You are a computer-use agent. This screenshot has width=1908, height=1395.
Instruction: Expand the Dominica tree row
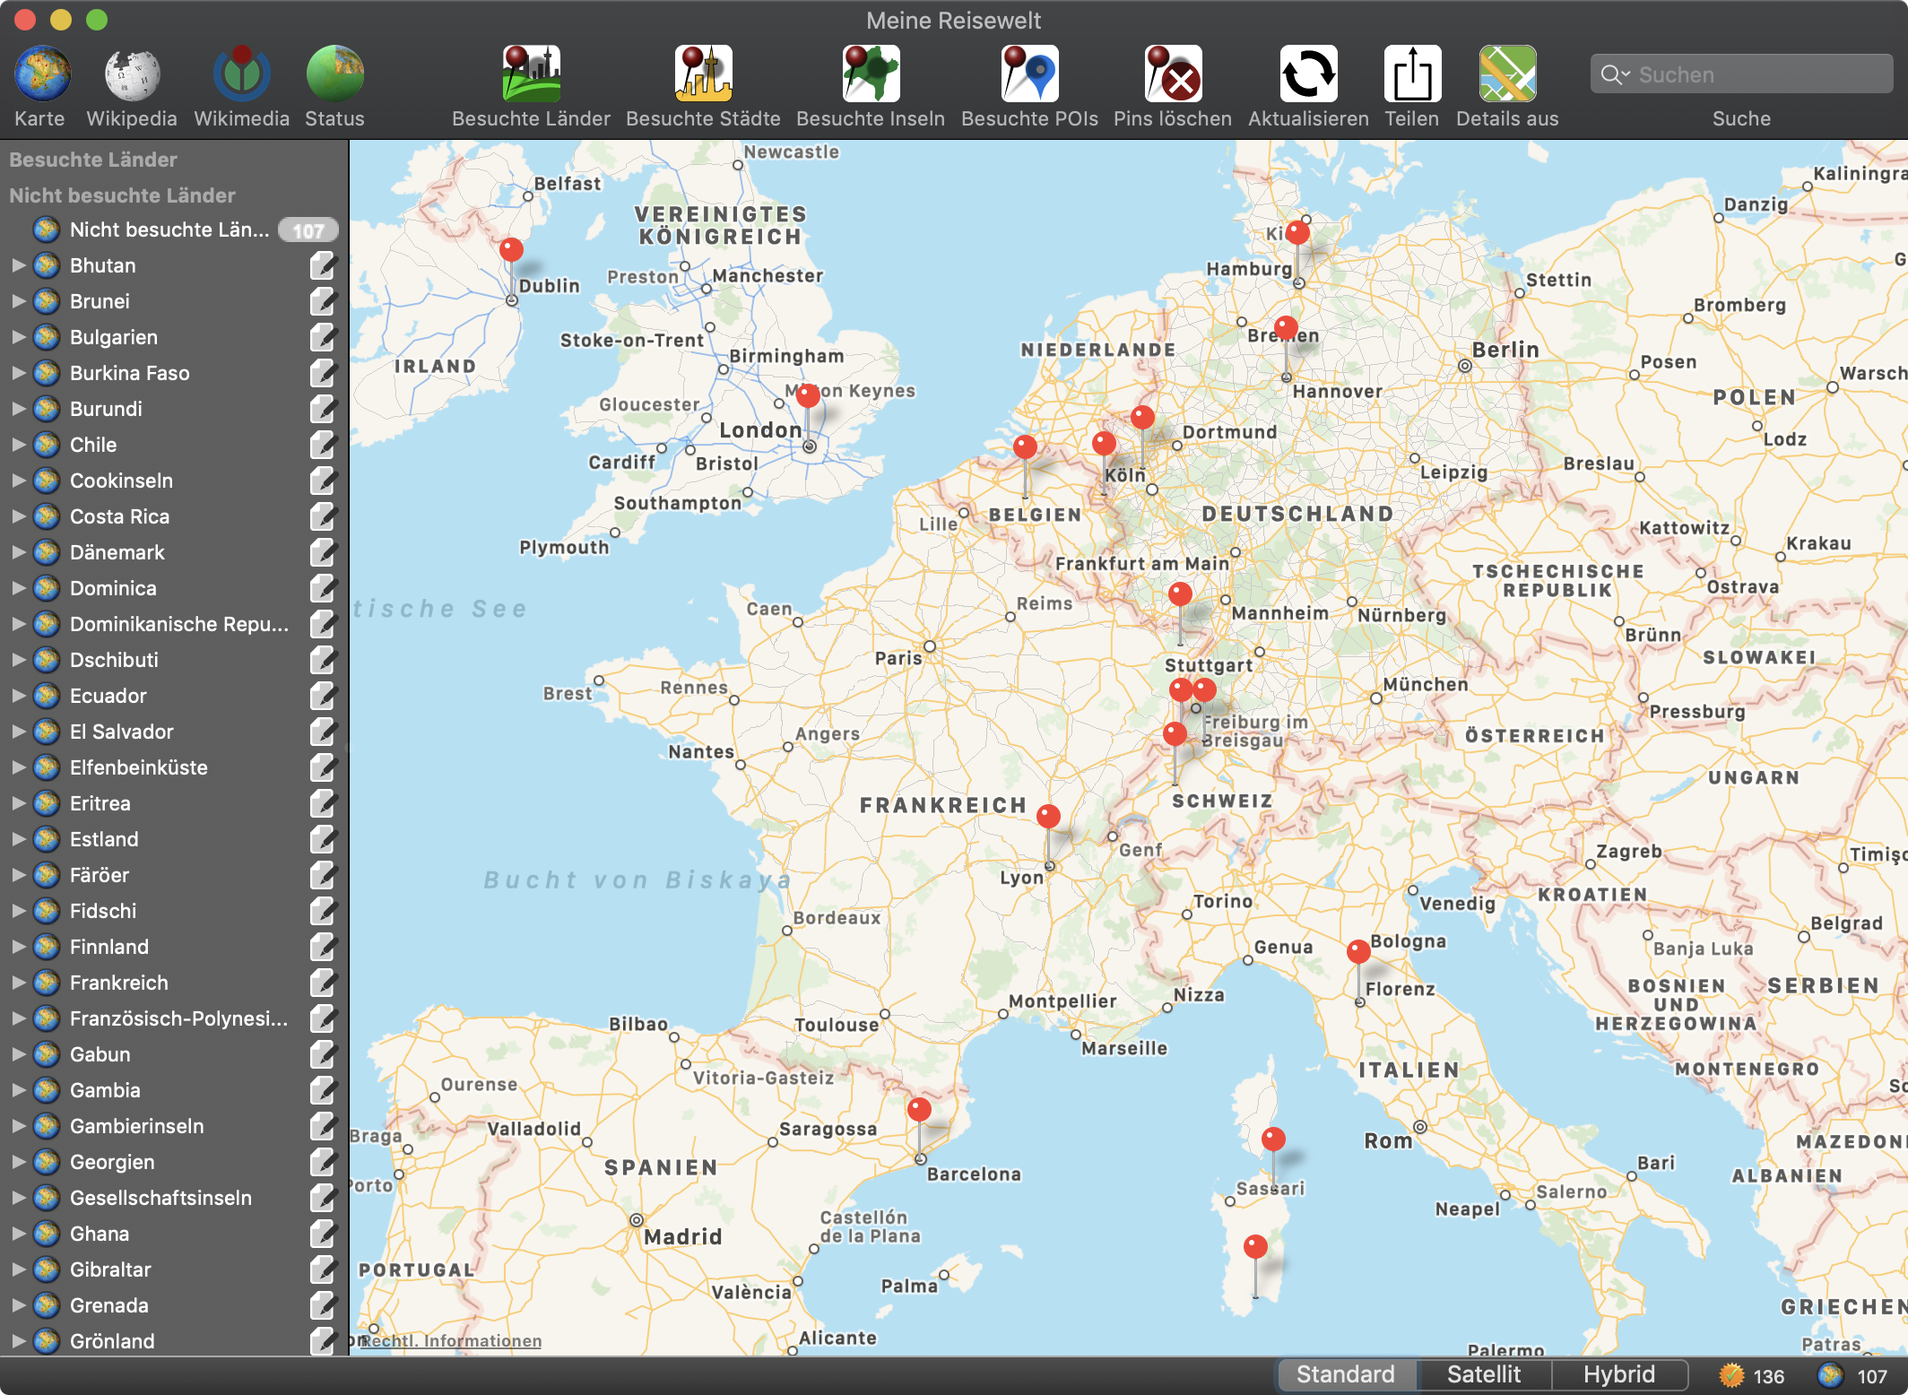tap(19, 588)
